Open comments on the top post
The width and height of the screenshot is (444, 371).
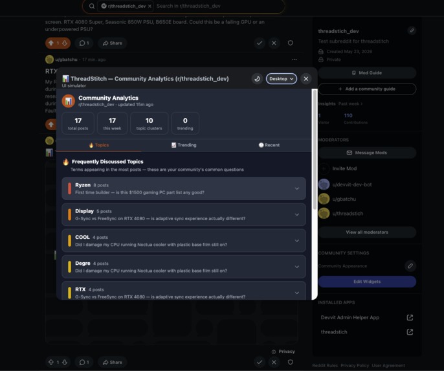[x=84, y=43]
